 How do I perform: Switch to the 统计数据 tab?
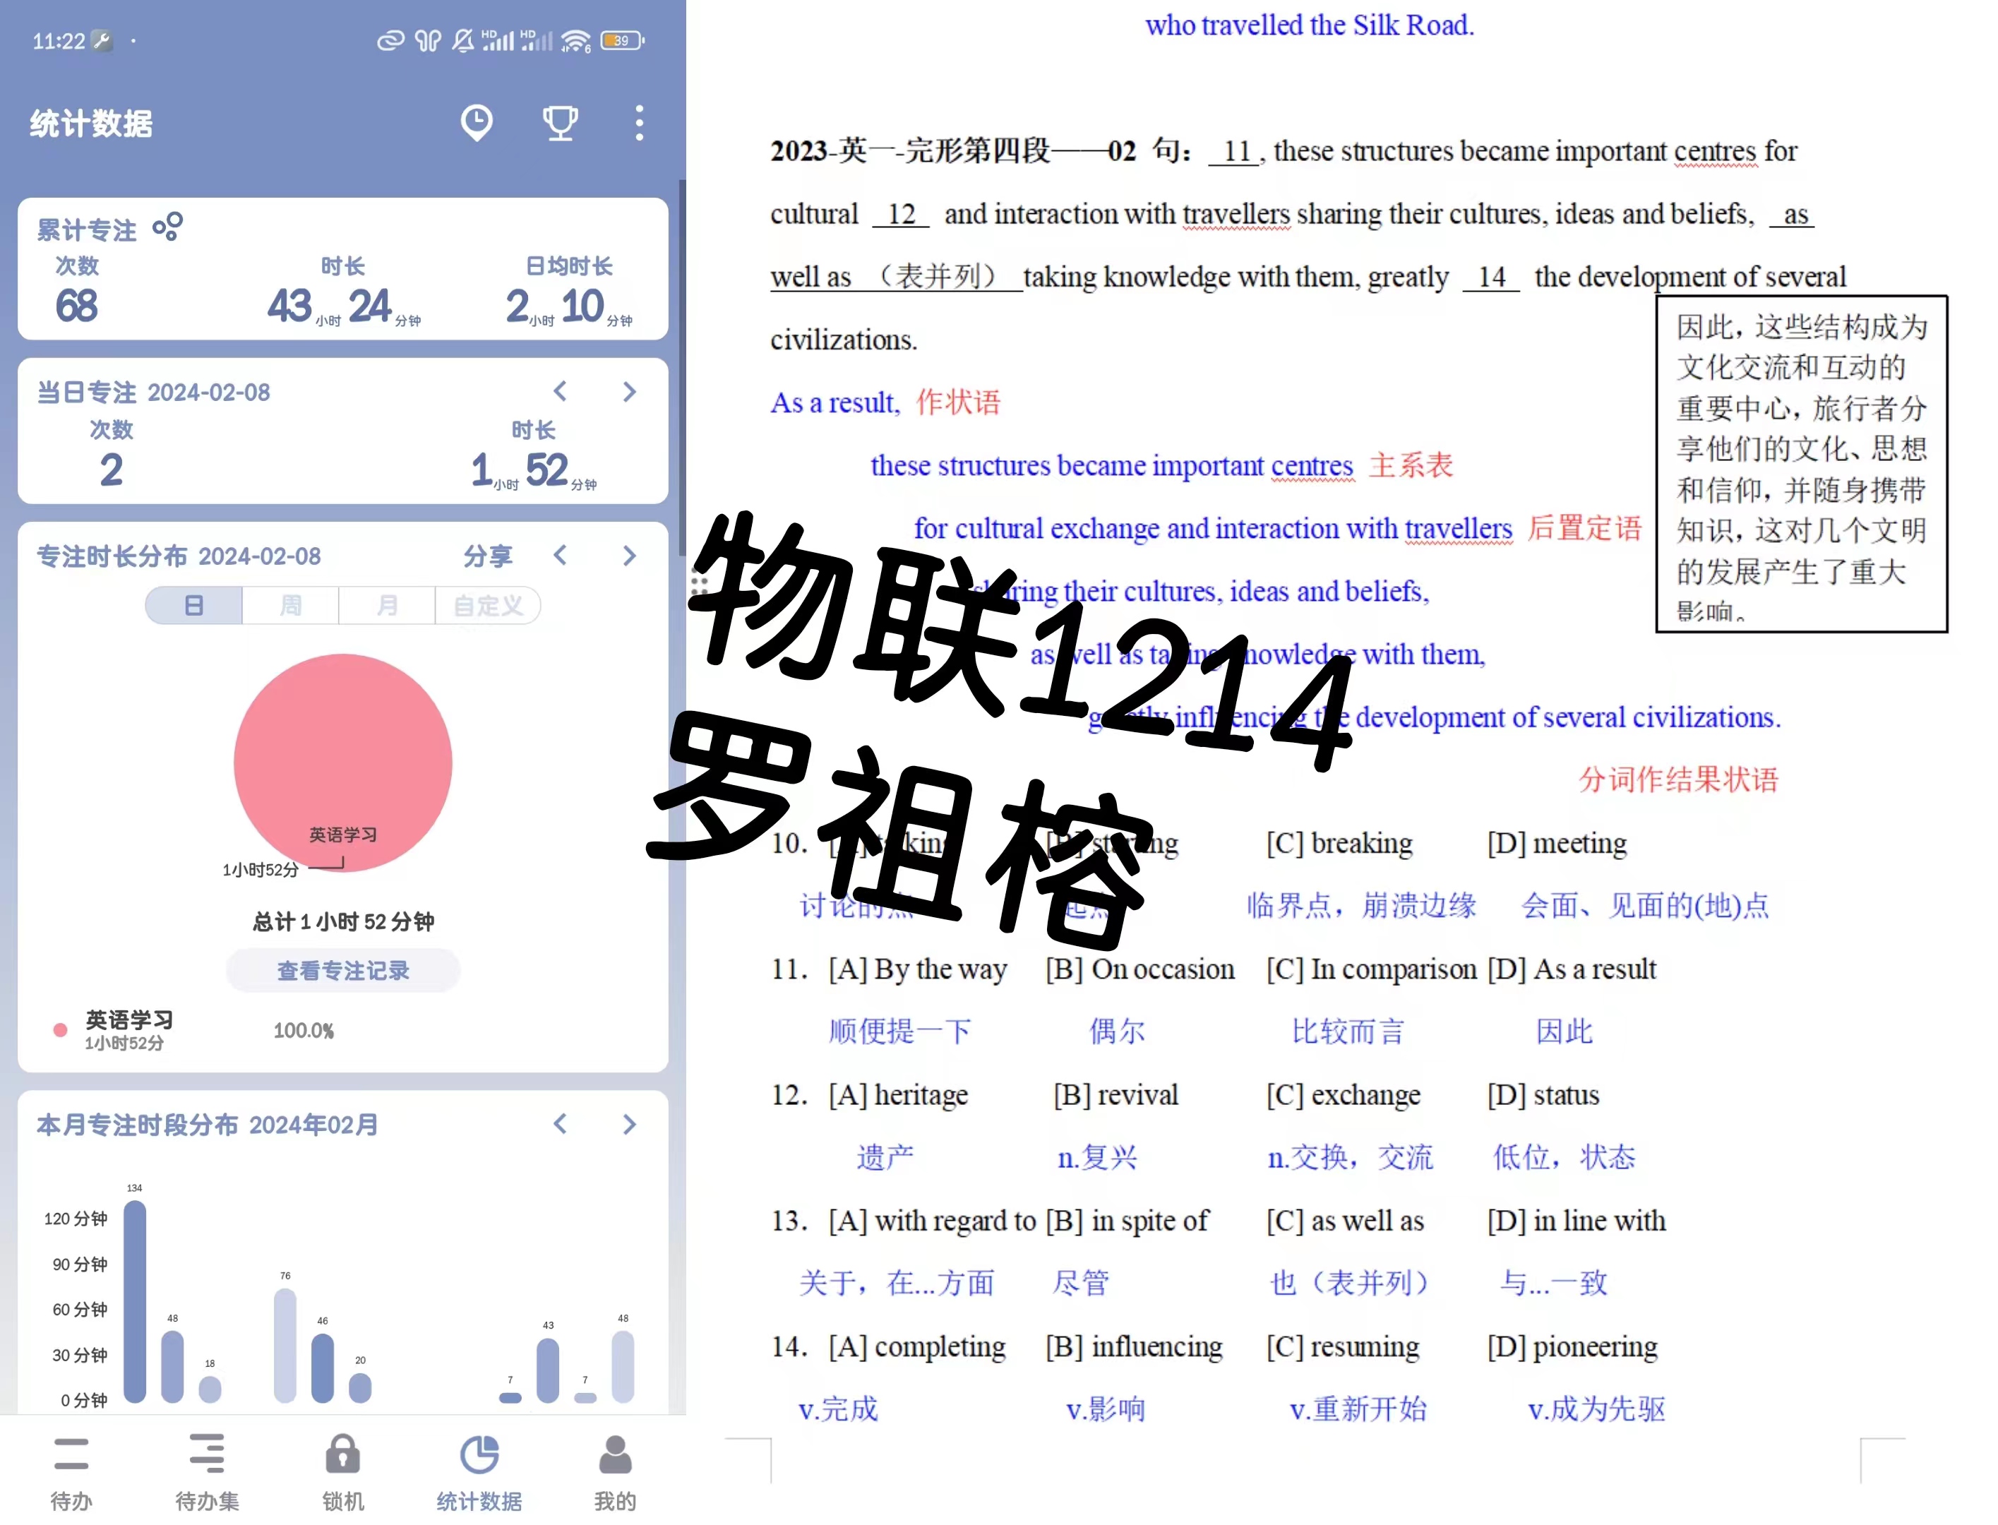(479, 1471)
